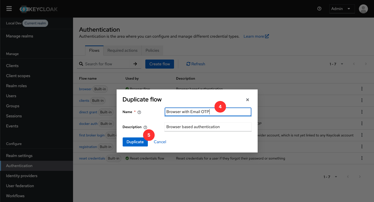Screen dimensions: 374x202
Task: Close the Duplicate flow dialog
Action: [x=248, y=100]
